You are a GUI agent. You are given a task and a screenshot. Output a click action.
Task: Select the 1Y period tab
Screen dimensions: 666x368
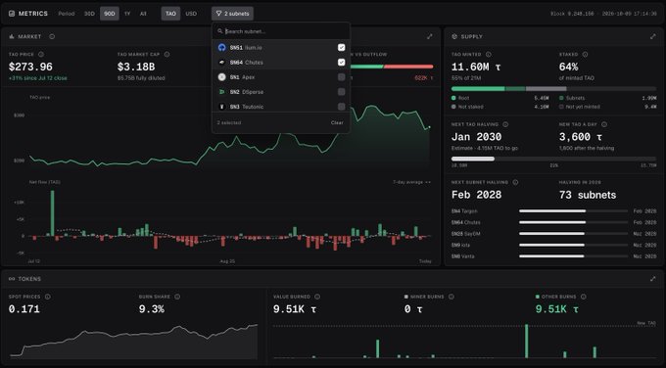coord(127,14)
